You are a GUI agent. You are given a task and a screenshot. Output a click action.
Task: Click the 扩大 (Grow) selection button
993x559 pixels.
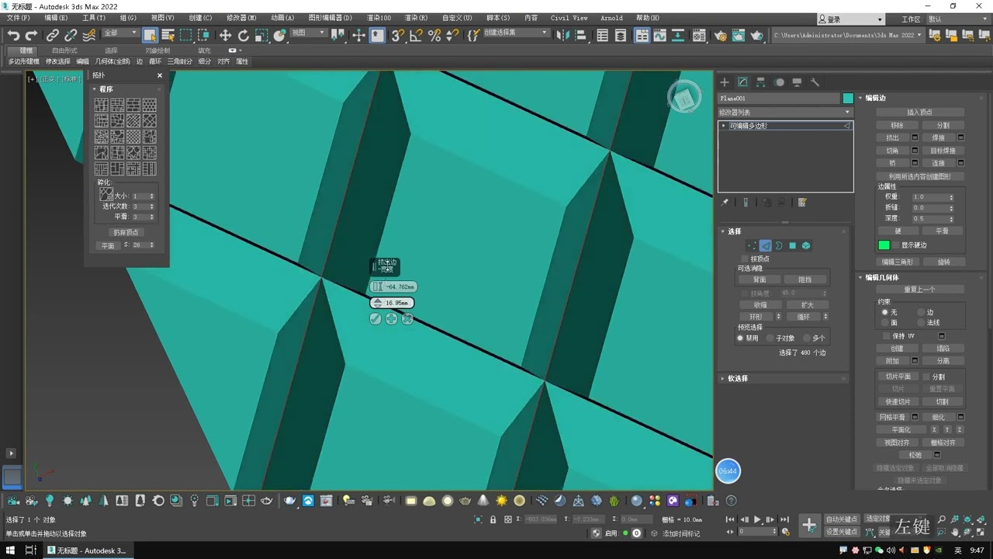point(808,305)
